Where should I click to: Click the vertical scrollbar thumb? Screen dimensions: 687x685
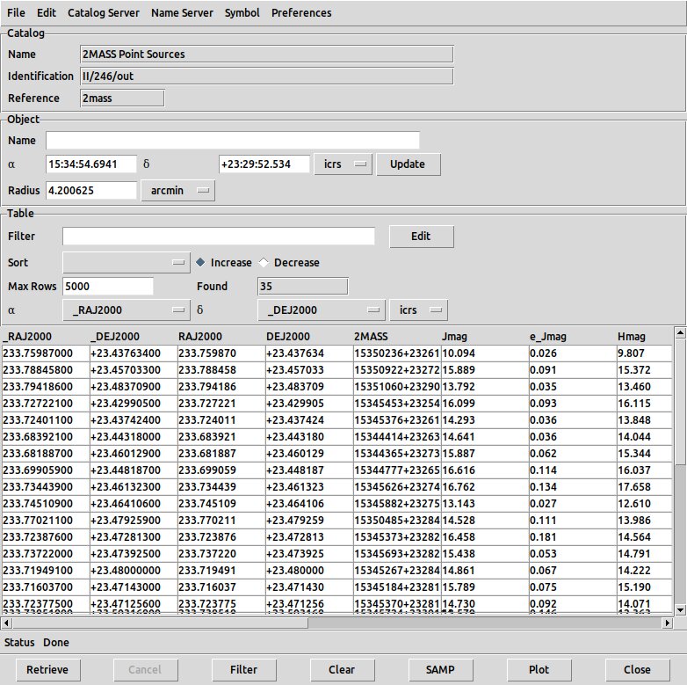coord(680,401)
